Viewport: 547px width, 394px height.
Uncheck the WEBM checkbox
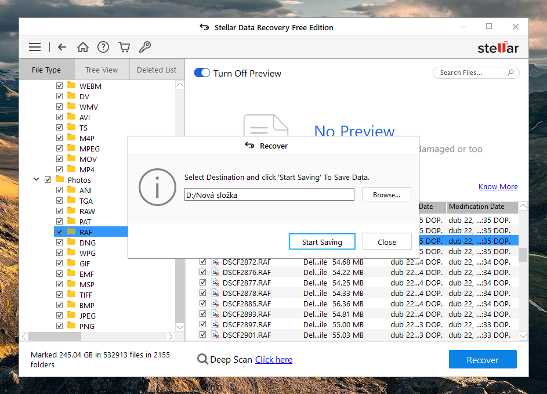point(59,85)
